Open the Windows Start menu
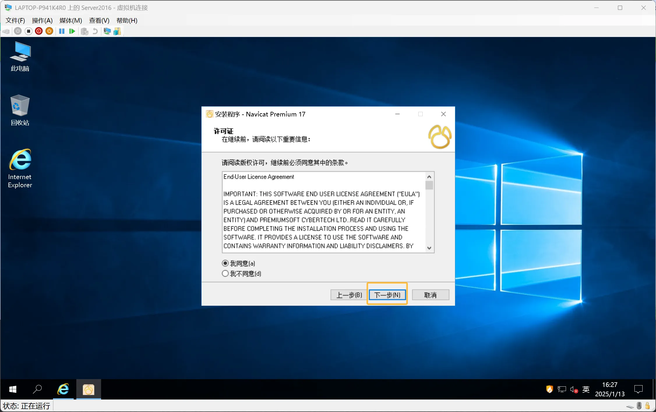The height and width of the screenshot is (412, 656). [13, 389]
